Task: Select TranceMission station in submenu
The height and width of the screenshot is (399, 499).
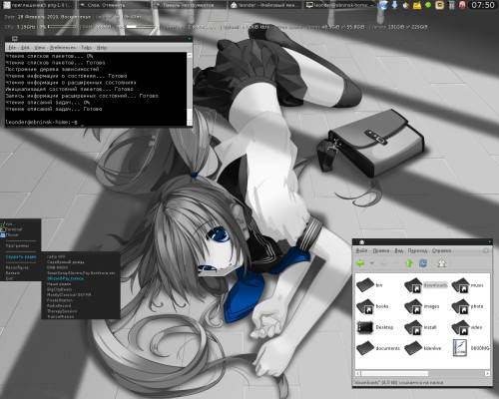Action: tap(61, 316)
